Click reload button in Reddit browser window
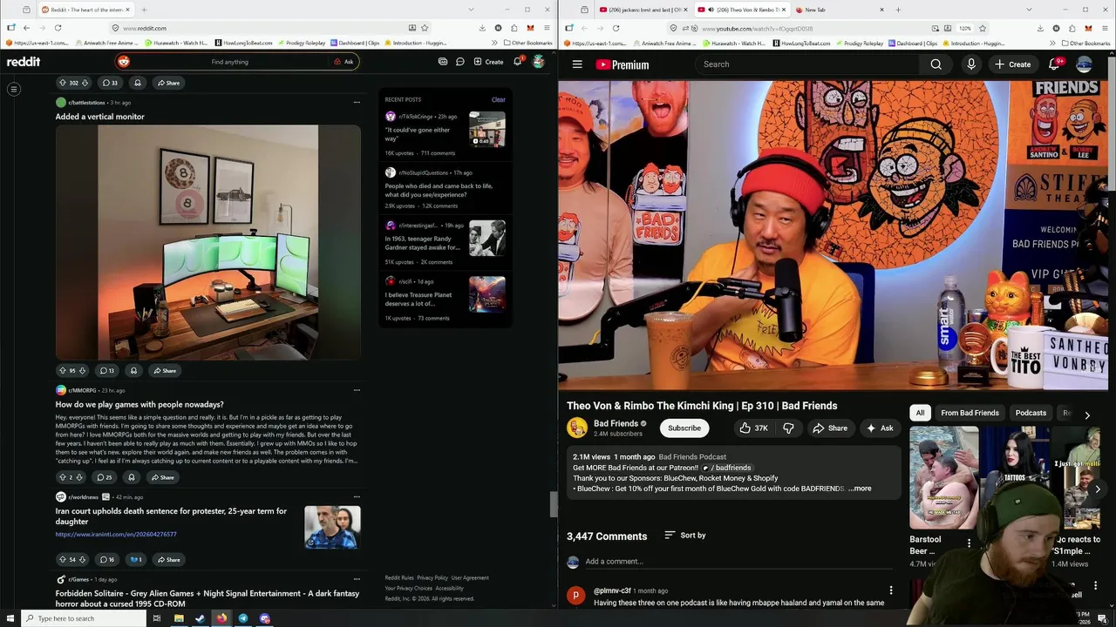1116x627 pixels. tap(58, 28)
